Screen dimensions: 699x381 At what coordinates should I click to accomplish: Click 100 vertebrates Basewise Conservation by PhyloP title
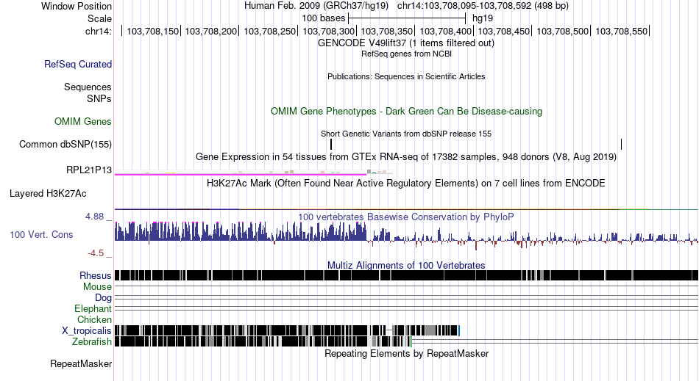click(406, 217)
